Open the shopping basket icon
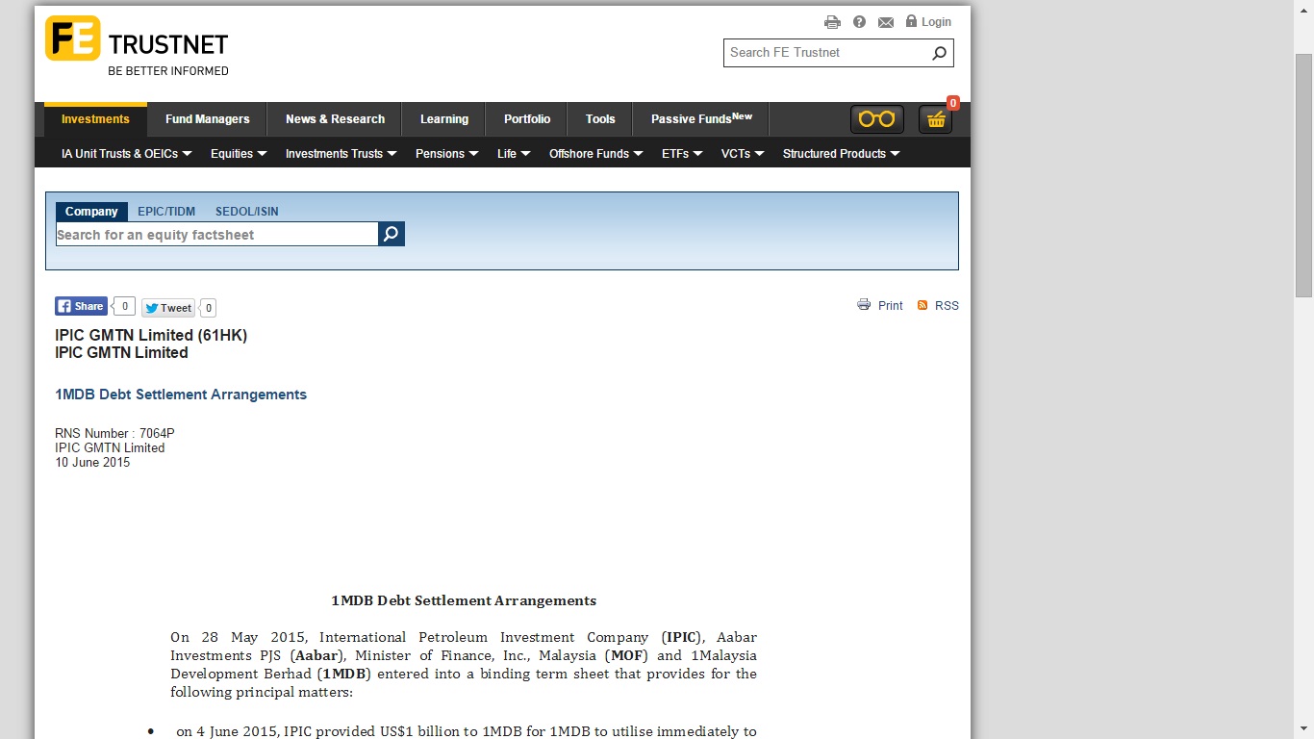Viewport: 1314px width, 739px height. pyautogui.click(x=936, y=119)
